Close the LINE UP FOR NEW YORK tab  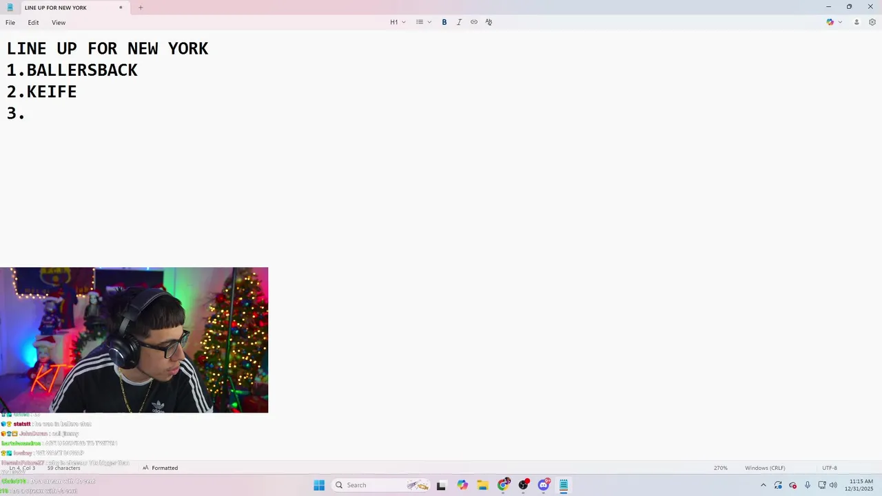(x=121, y=8)
